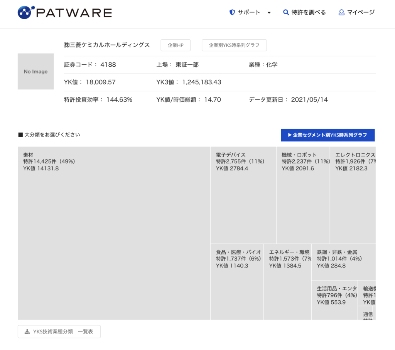This screenshot has height=350, width=395.
Task: Open 企業別YKS時系列グラフ button
Action: pos(234,45)
